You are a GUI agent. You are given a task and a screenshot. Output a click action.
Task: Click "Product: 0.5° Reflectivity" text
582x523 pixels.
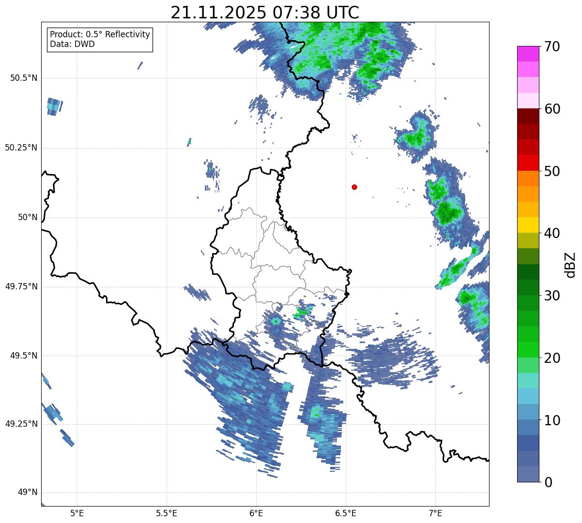click(100, 35)
